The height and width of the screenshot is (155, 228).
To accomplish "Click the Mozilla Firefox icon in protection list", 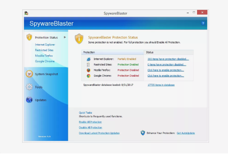I will point(88,70).
